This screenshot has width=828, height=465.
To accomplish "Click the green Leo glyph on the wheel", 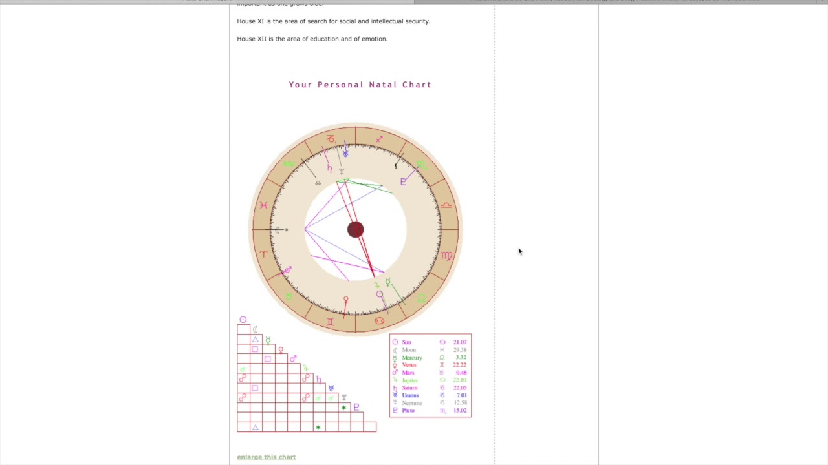I will pos(422,298).
